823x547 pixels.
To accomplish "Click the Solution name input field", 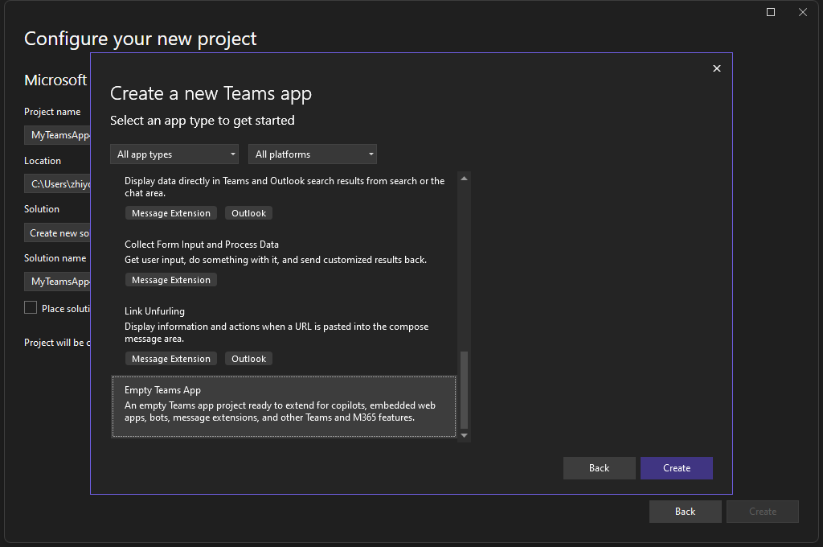I will [x=56, y=281].
